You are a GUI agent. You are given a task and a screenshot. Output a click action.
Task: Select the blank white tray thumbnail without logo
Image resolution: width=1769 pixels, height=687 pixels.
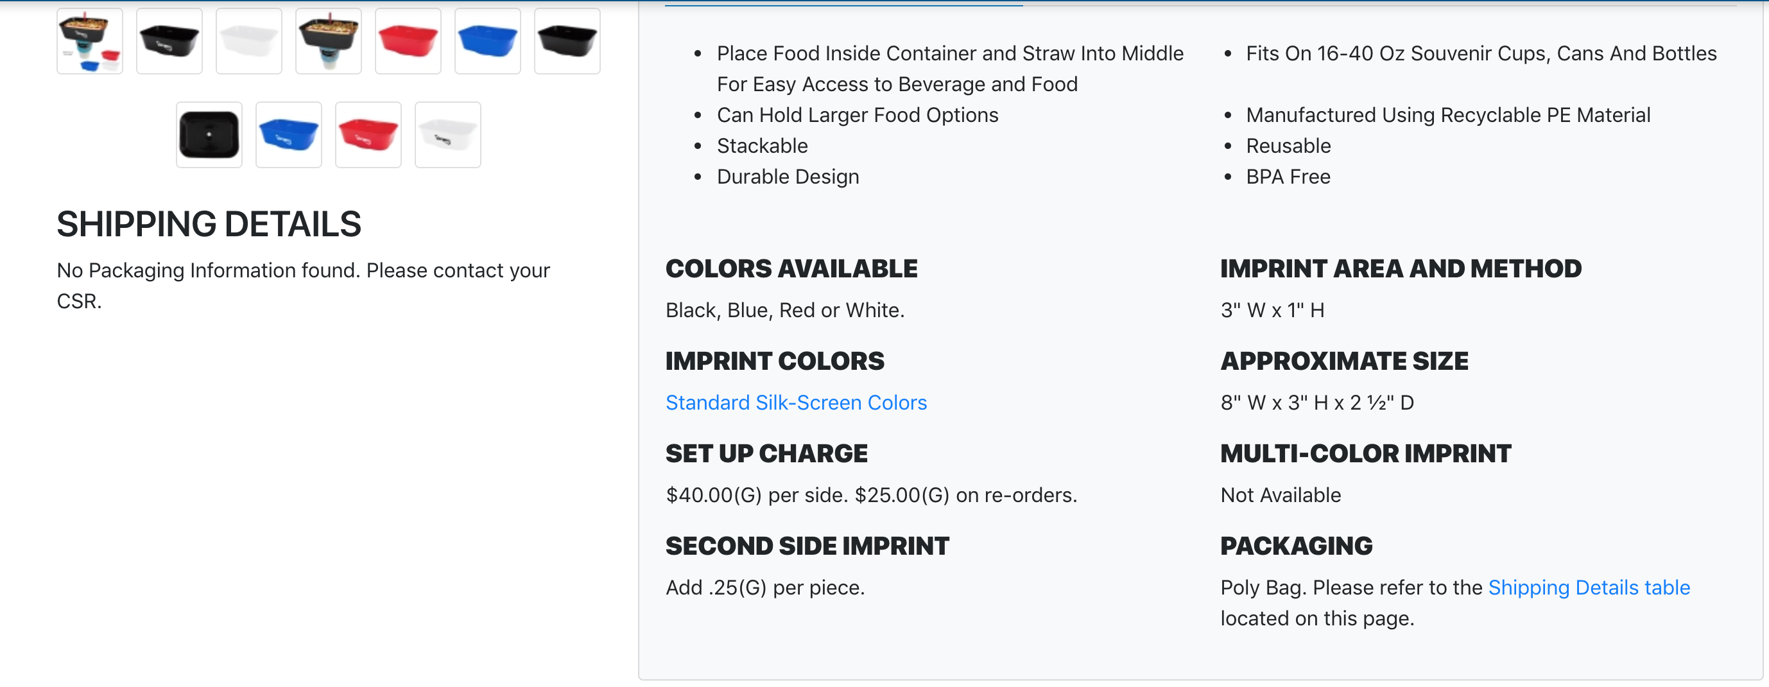tap(248, 41)
